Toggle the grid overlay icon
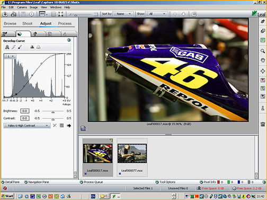 pos(54,14)
